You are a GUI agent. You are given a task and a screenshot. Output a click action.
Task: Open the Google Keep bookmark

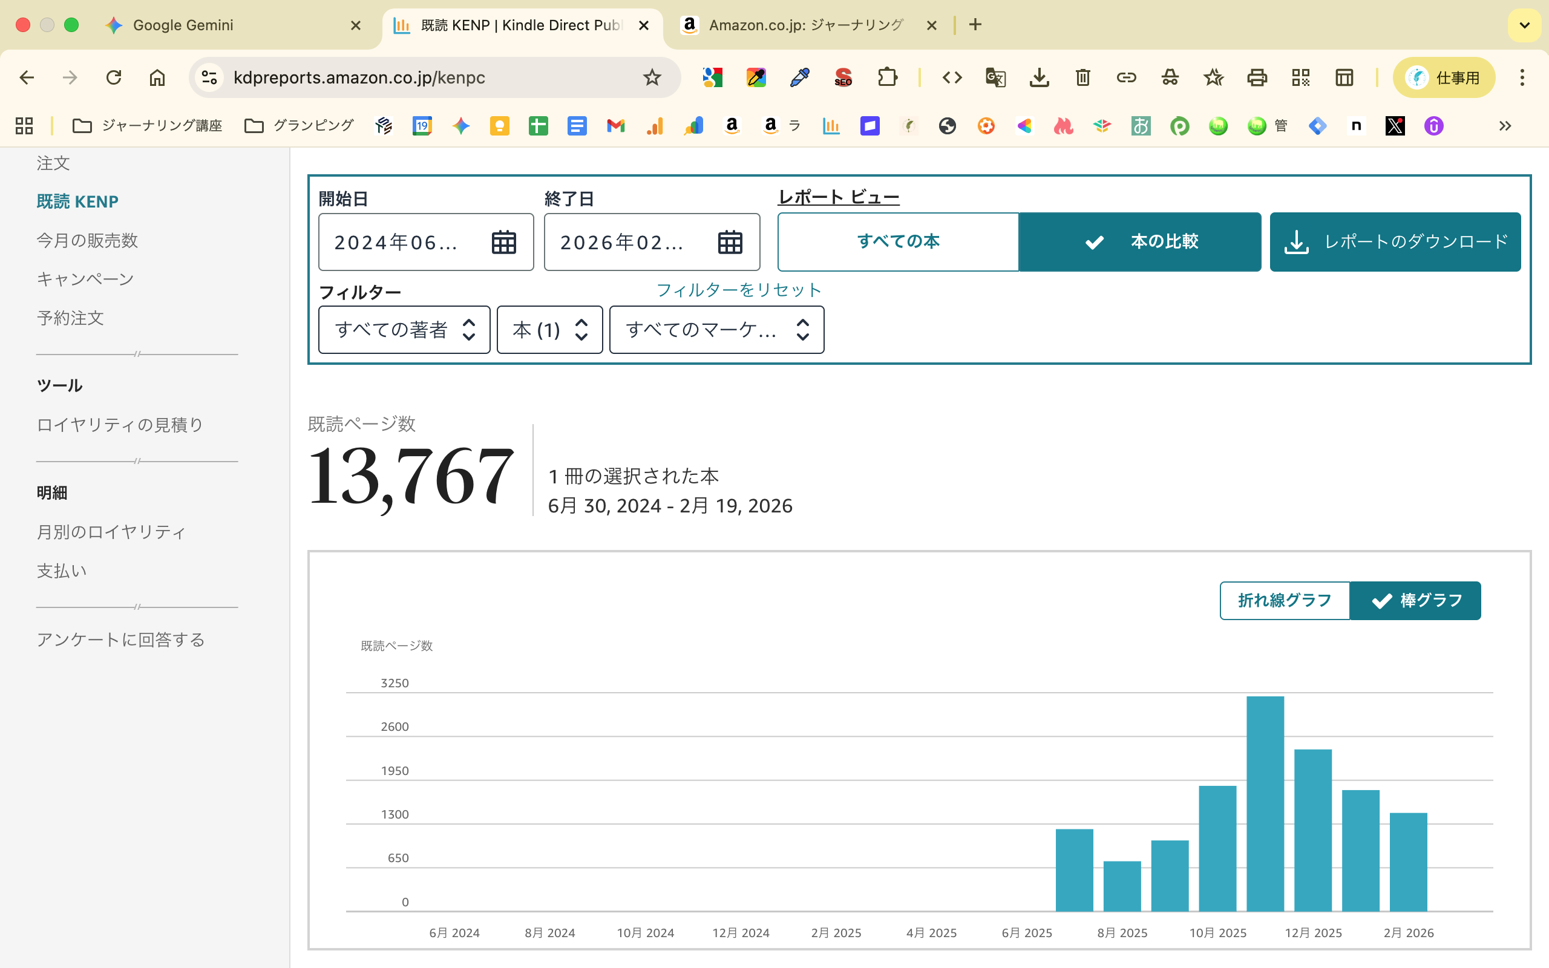(500, 125)
